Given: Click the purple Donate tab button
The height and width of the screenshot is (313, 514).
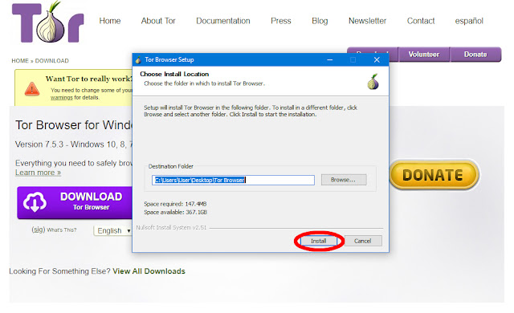Looking at the screenshot, I should coord(475,55).
